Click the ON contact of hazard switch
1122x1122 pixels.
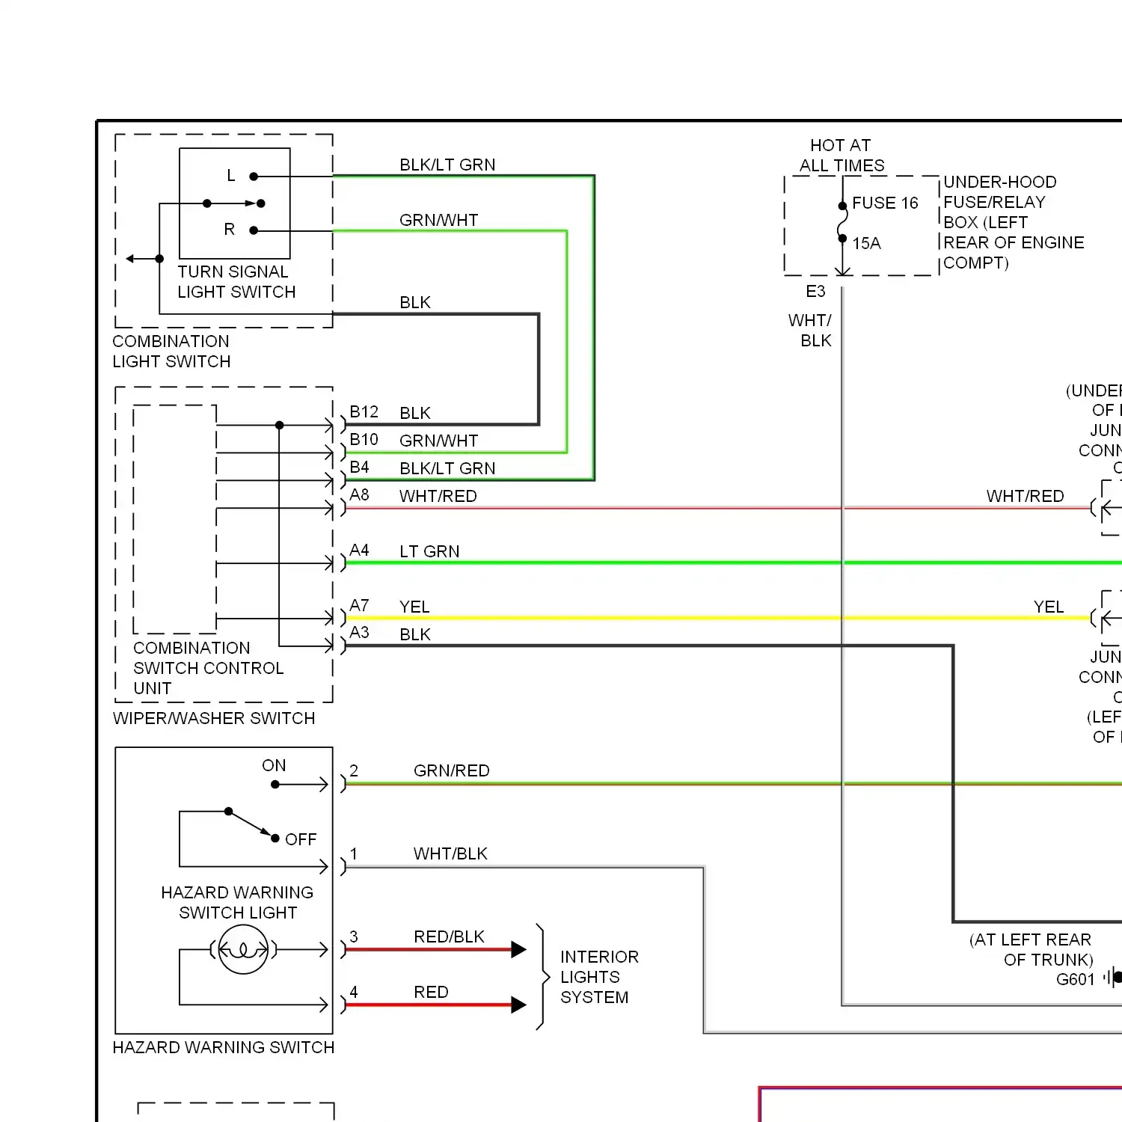click(275, 785)
